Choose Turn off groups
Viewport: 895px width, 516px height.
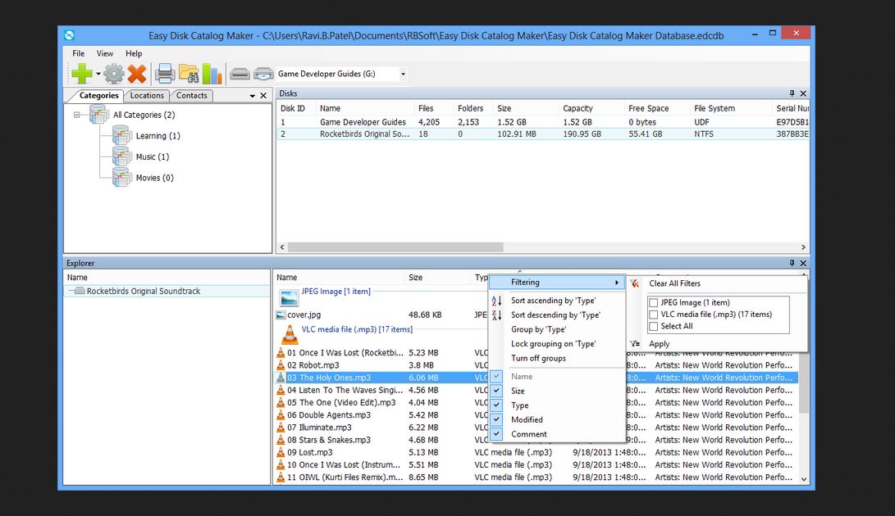click(538, 358)
